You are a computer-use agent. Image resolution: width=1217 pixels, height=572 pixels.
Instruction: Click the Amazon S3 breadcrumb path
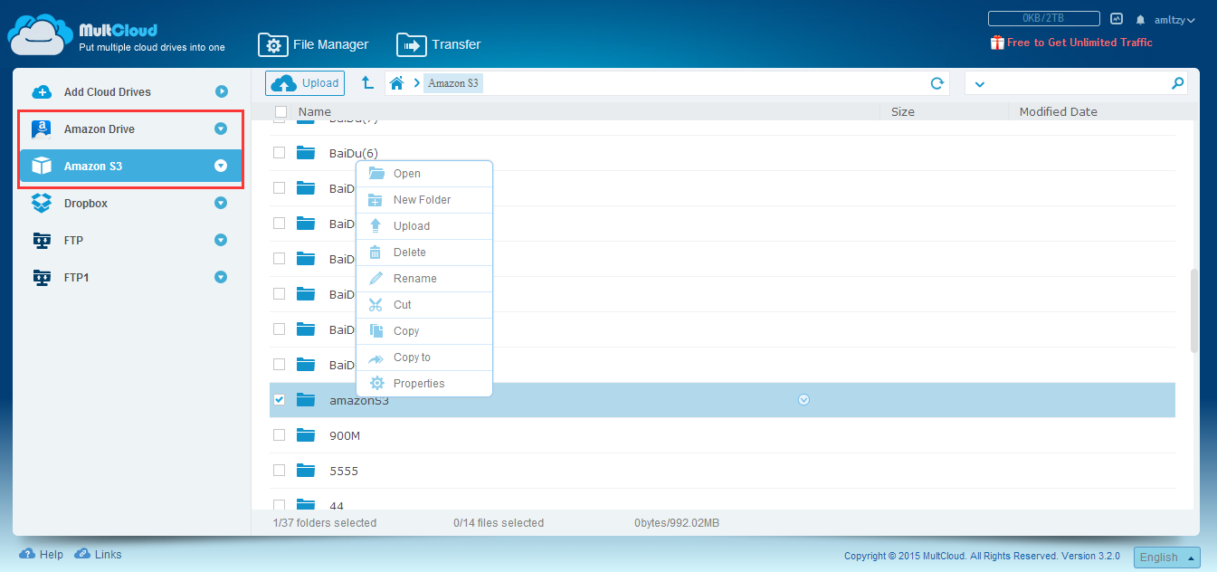453,83
